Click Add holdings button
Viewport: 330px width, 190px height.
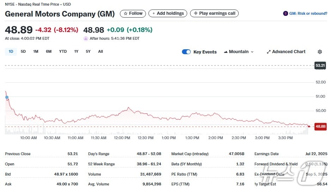(x=167, y=13)
